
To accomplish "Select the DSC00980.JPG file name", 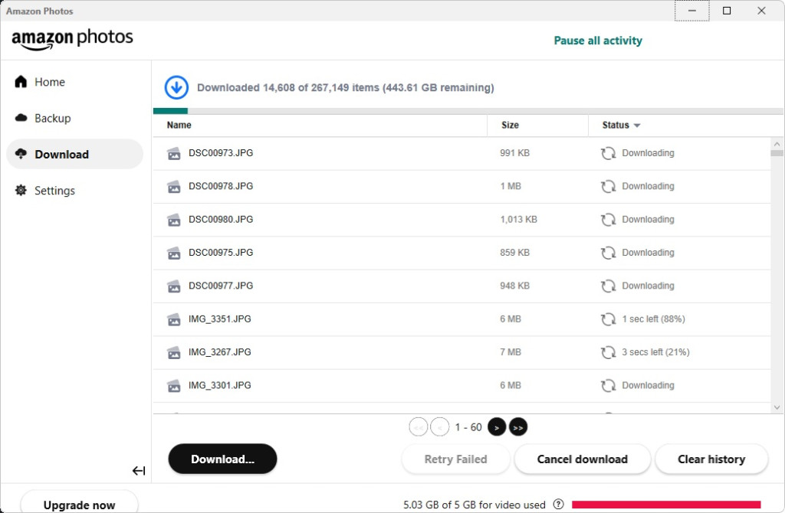I will tap(221, 220).
